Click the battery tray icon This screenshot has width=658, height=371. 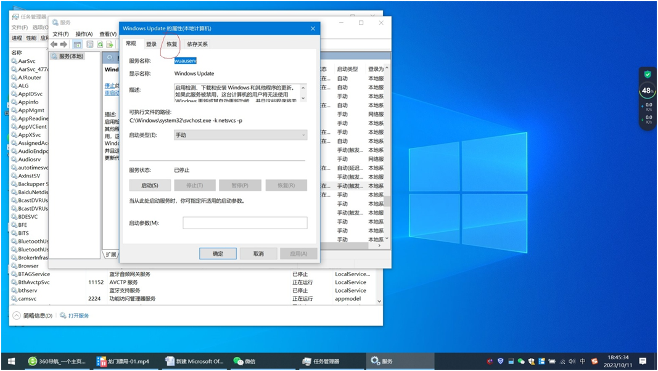[552, 361]
